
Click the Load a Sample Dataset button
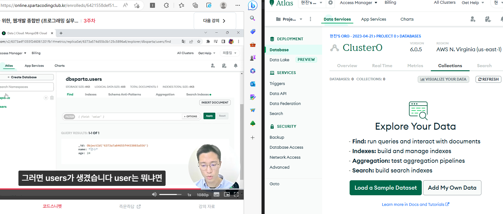coord(386,188)
